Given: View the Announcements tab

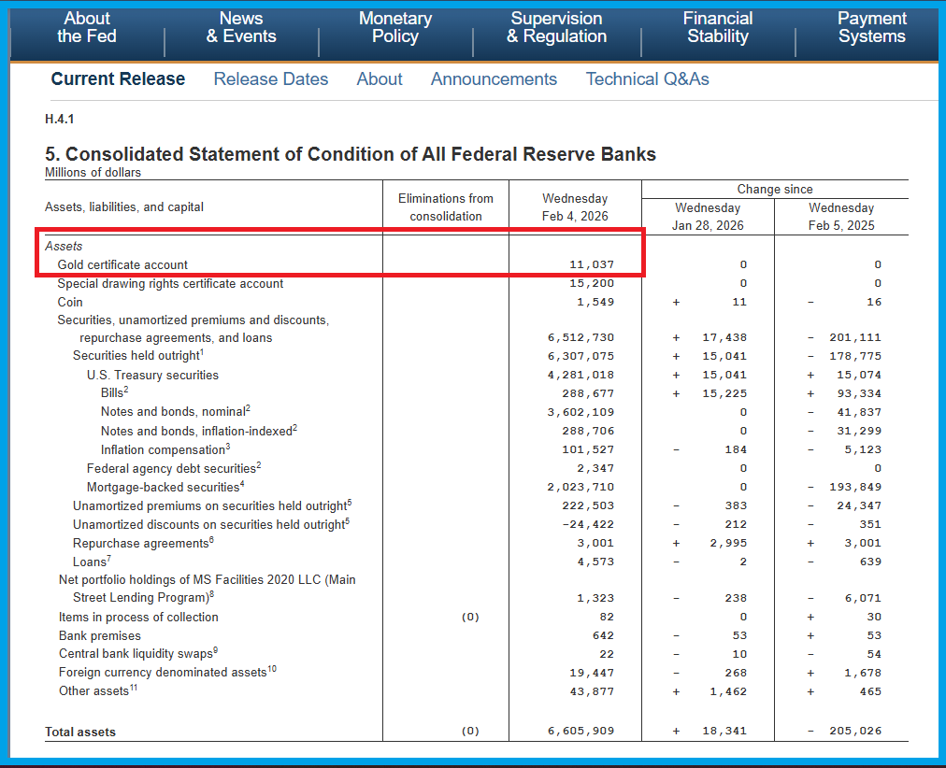Looking at the screenshot, I should tap(494, 79).
